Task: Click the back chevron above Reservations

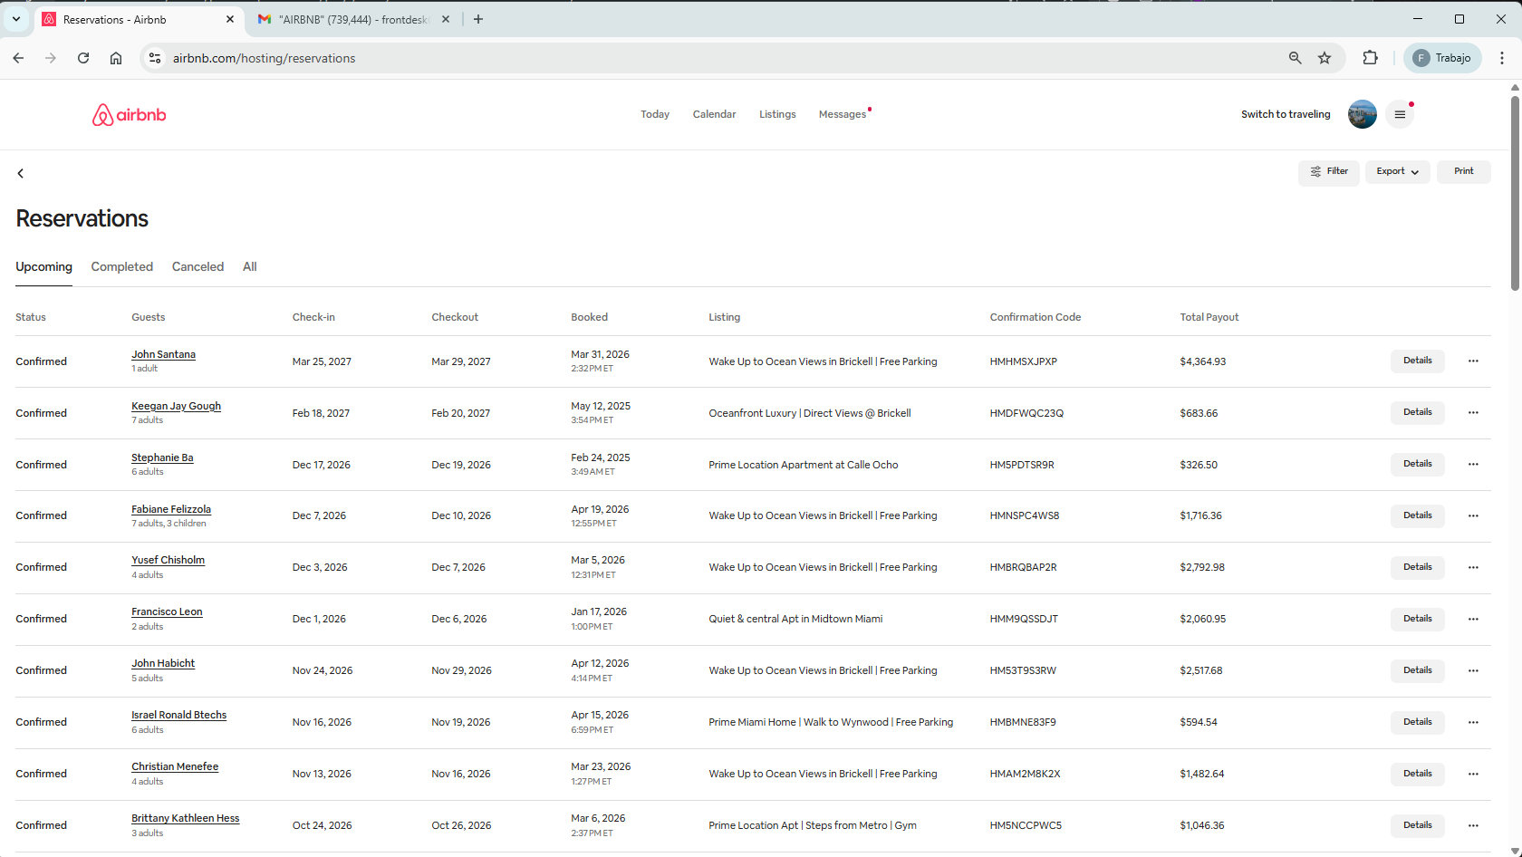Action: tap(20, 173)
